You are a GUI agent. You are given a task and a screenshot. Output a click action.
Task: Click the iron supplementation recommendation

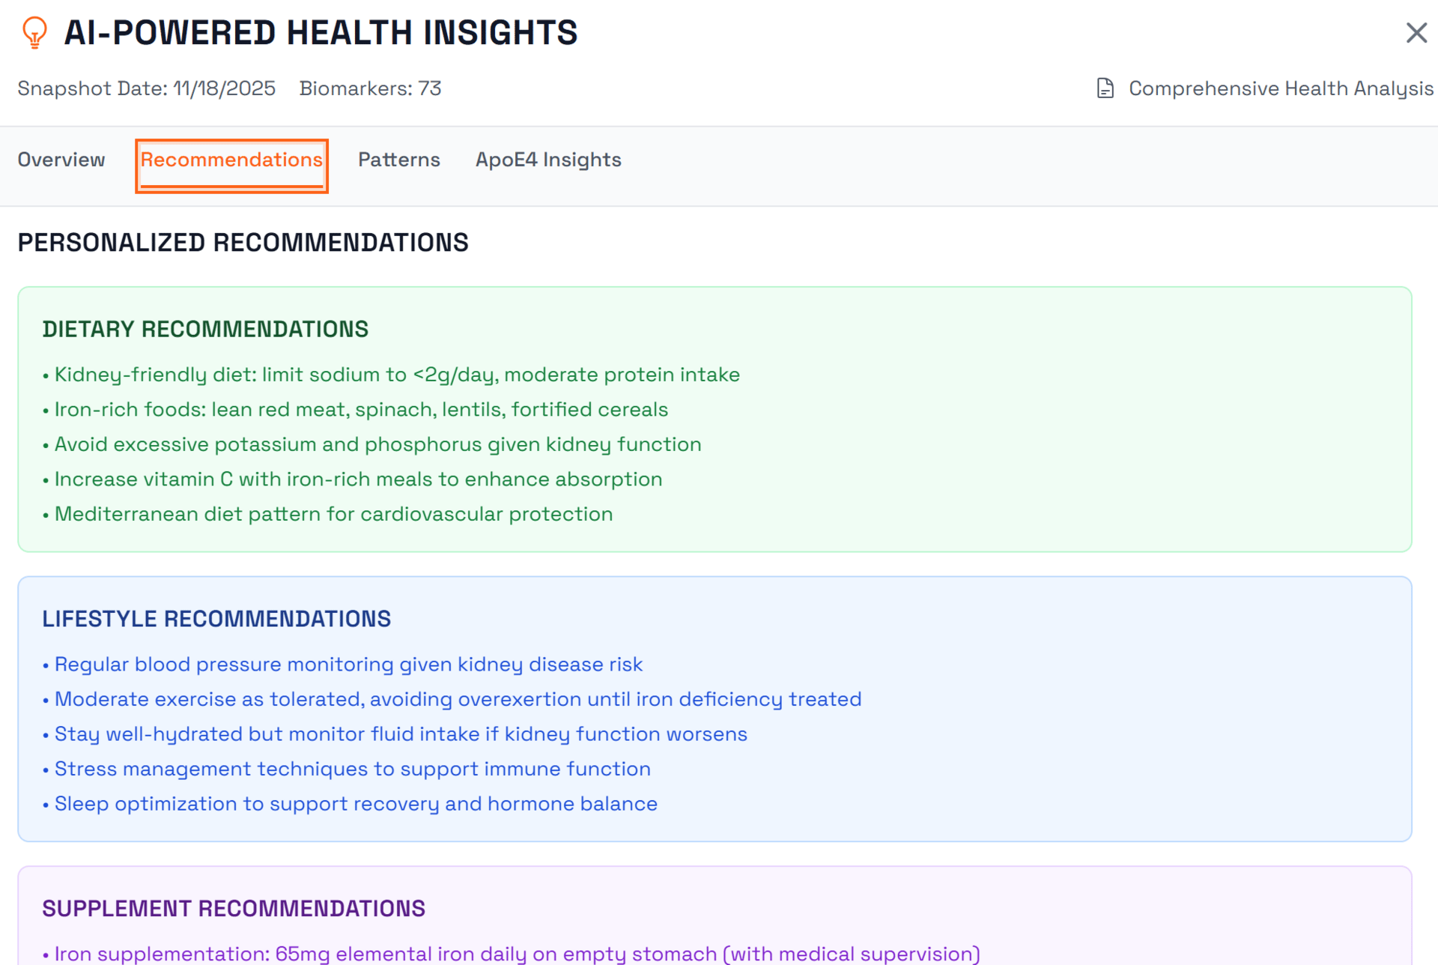[517, 954]
